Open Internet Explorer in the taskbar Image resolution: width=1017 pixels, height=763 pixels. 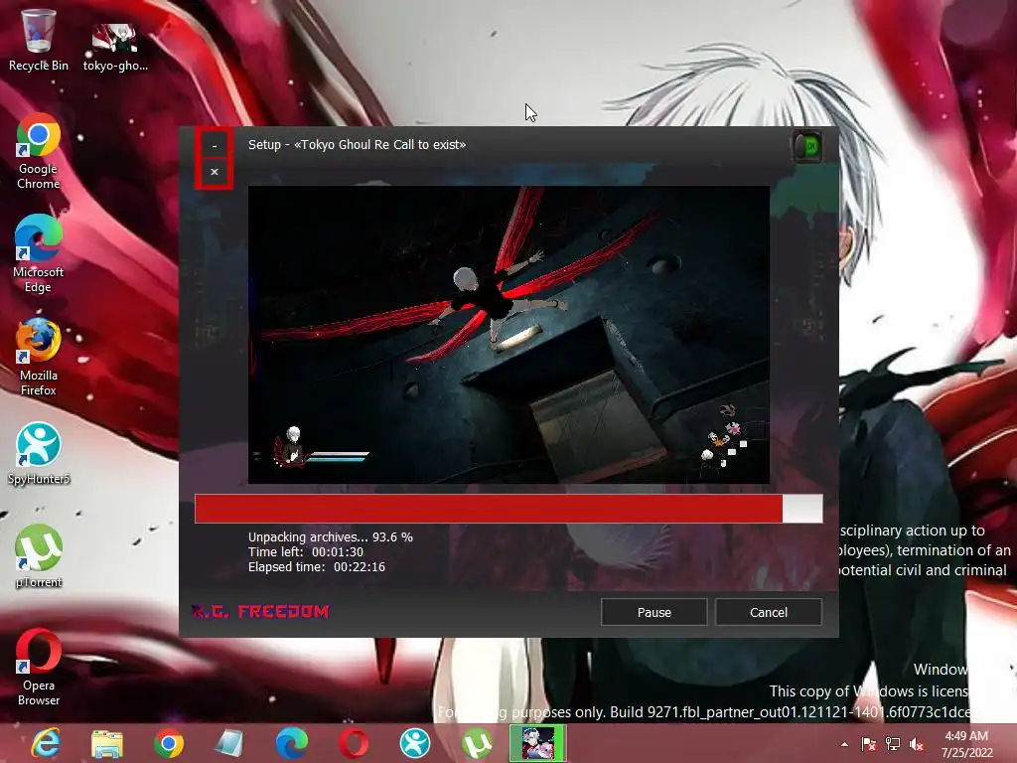point(46,743)
